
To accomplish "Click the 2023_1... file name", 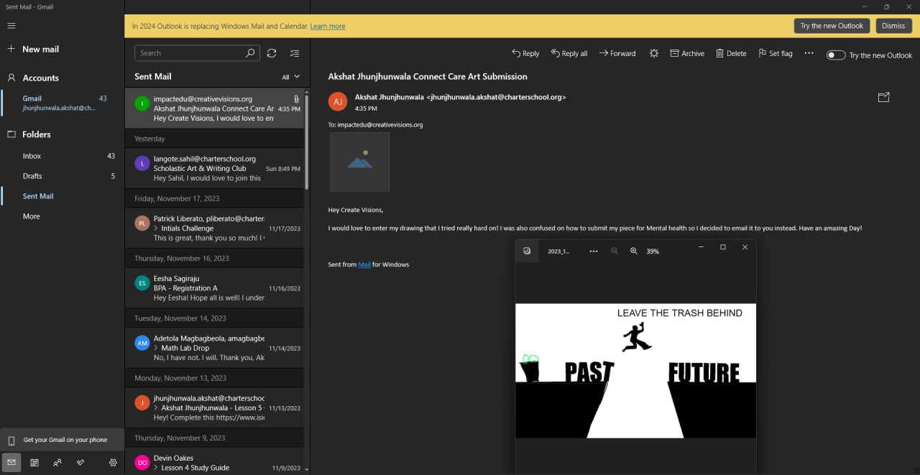I will 558,252.
